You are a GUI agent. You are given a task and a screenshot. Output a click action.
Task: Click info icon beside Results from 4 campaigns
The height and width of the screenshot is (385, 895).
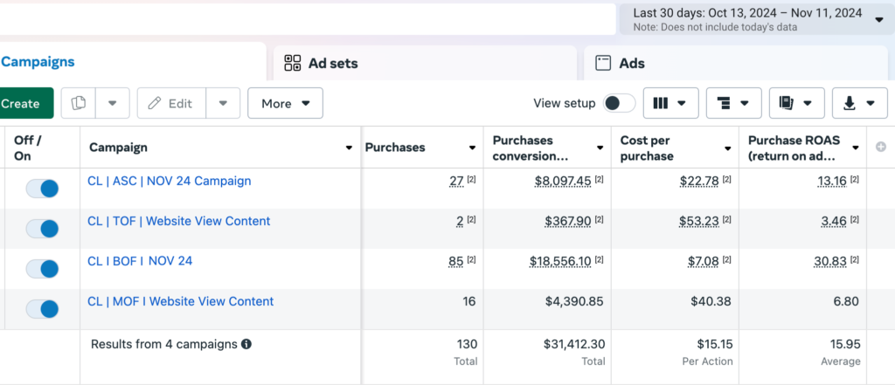(x=246, y=344)
